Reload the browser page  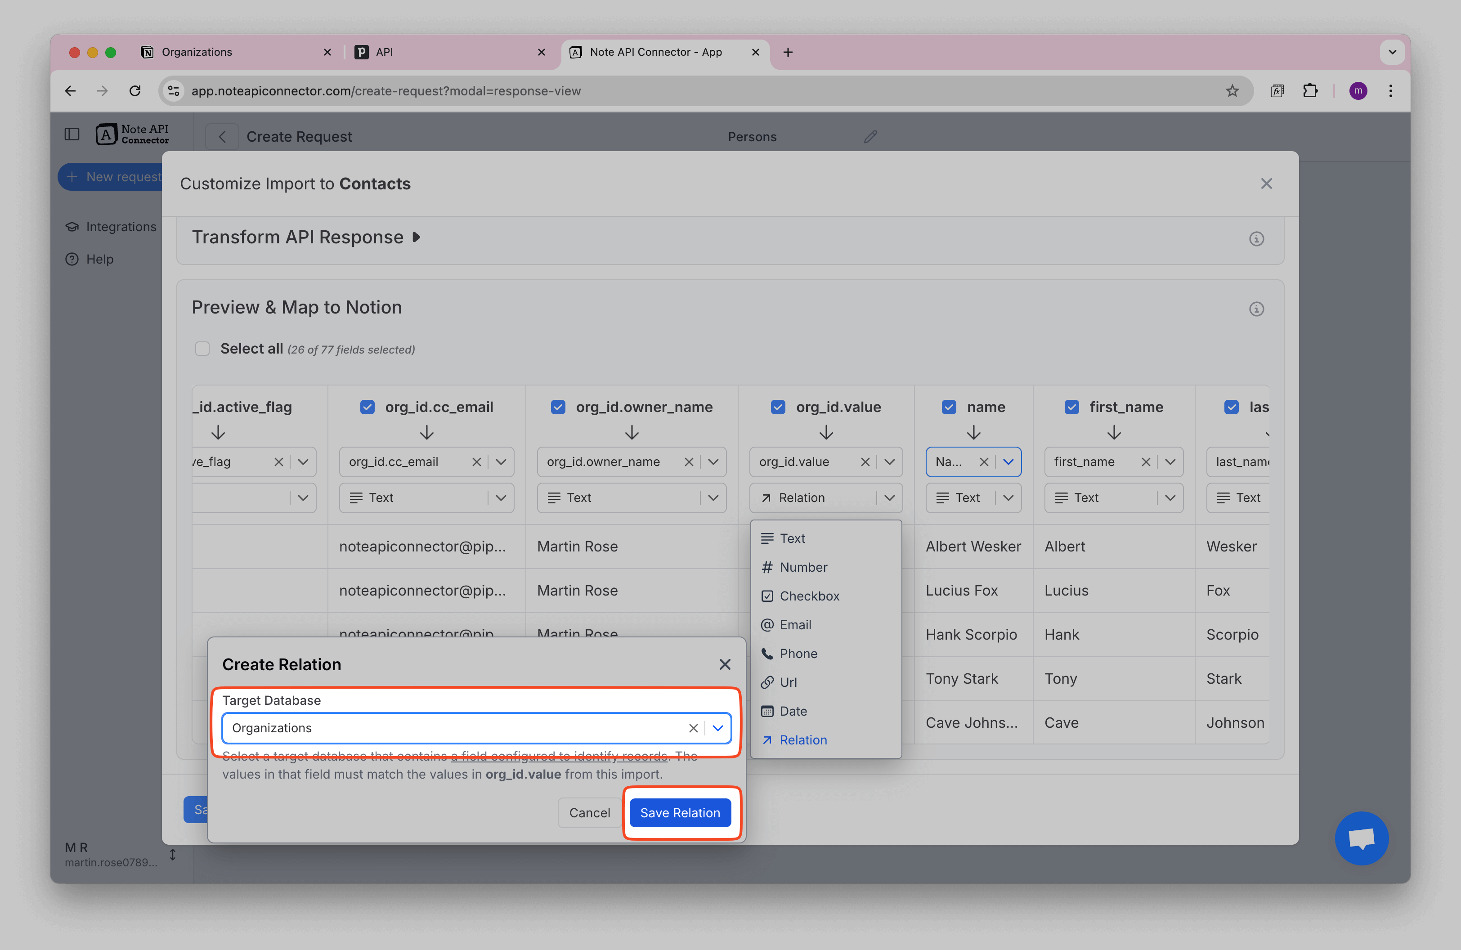pos(135,91)
